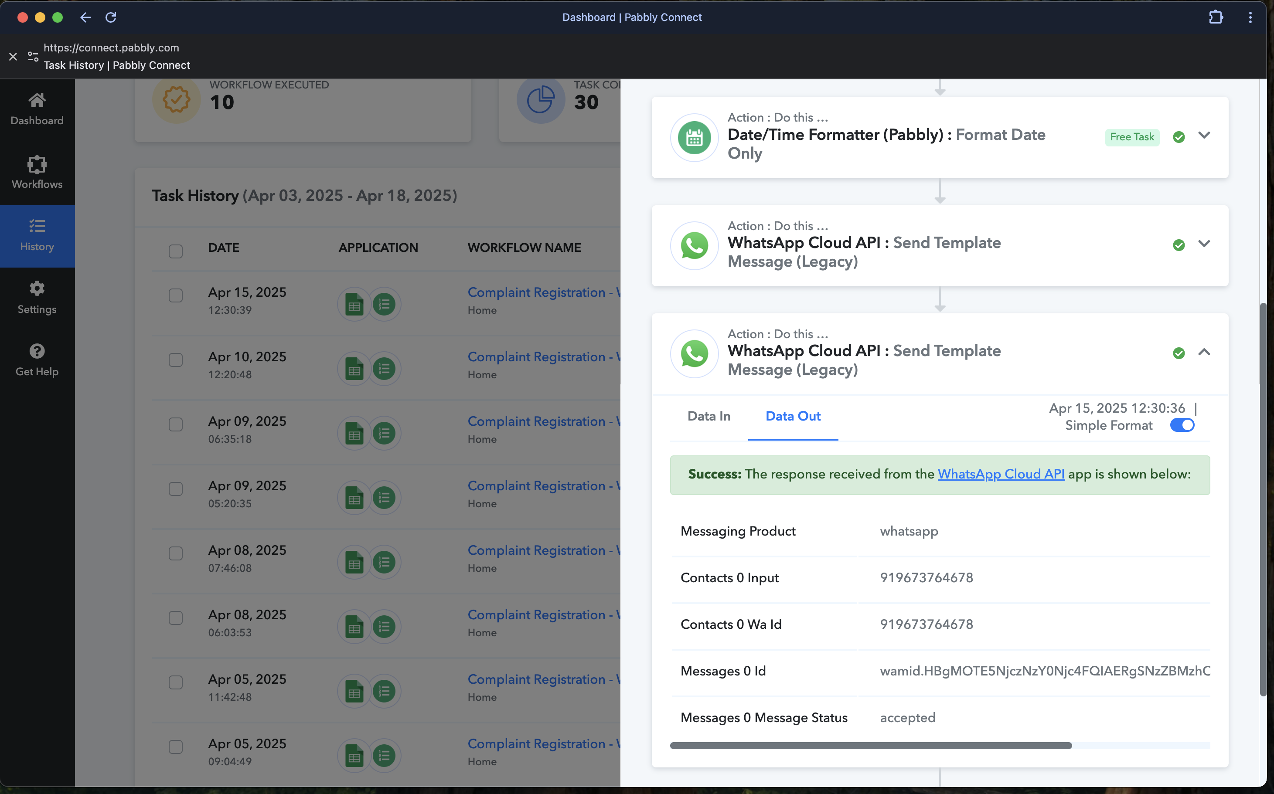Open Settings gear in sidebar
This screenshot has width=1274, height=794.
(37, 288)
